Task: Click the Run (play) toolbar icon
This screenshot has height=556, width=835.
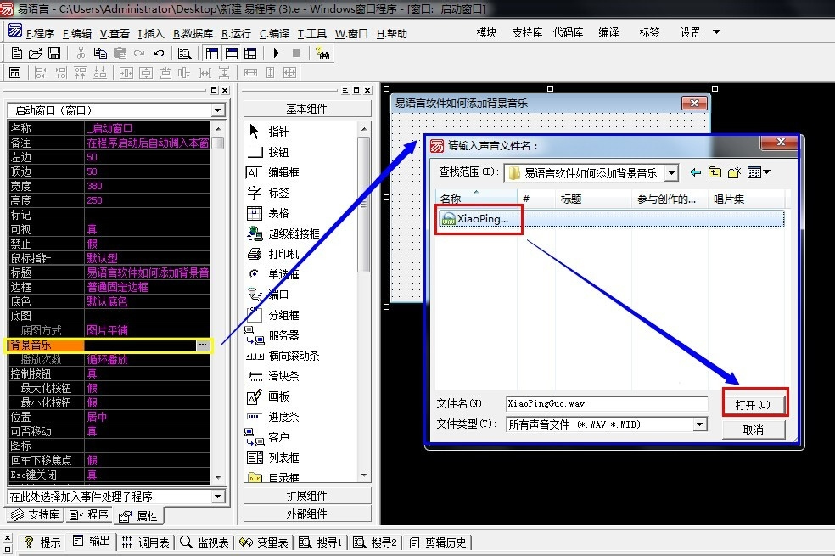Action: 276,53
